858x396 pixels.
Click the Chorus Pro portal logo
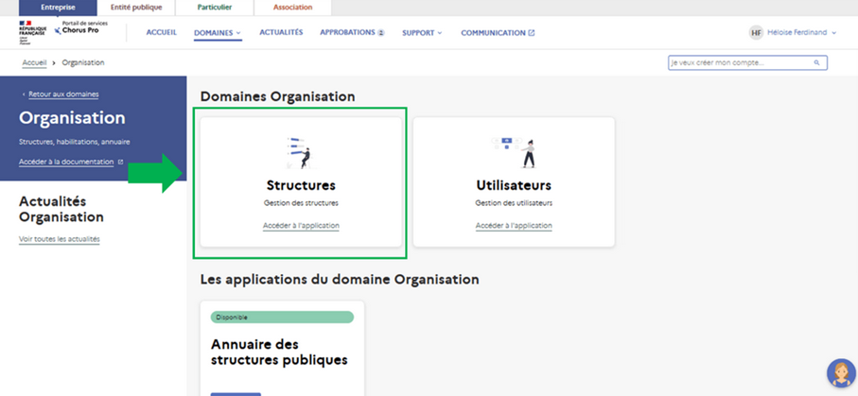tap(81, 28)
